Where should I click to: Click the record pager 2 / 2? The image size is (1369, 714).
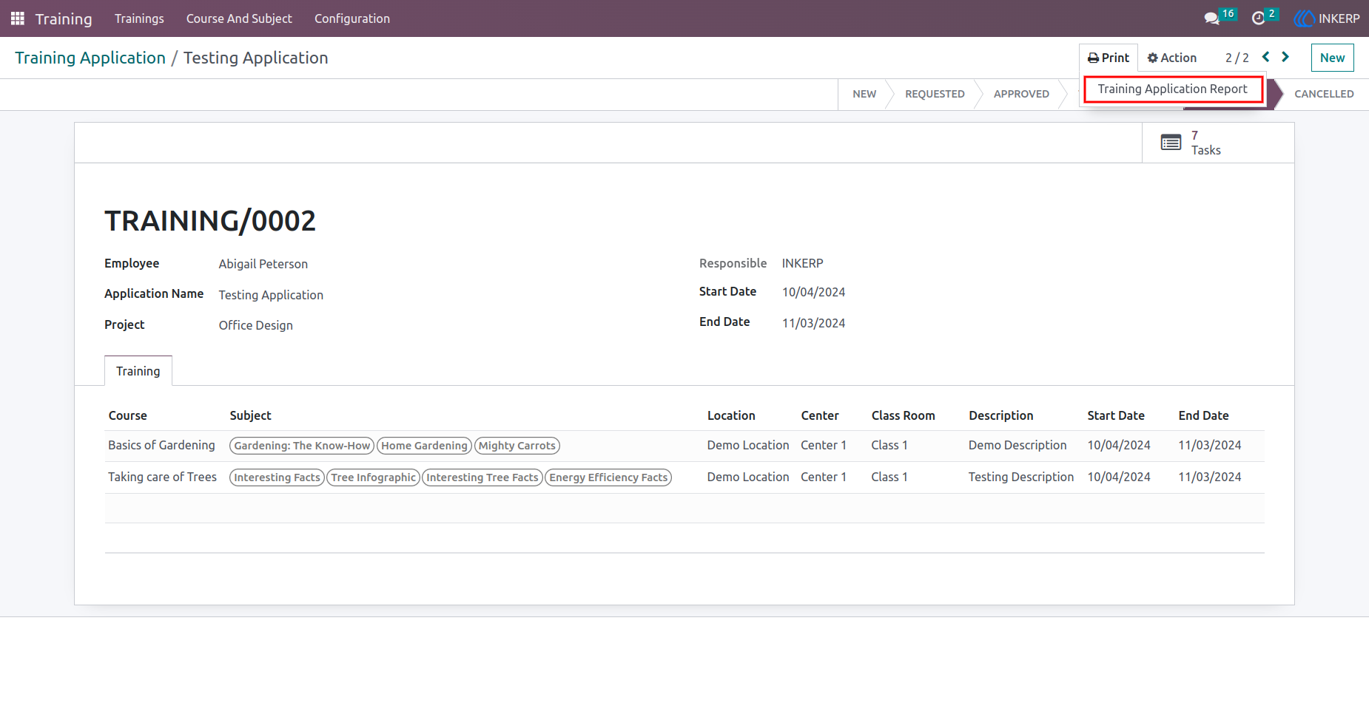[1237, 58]
